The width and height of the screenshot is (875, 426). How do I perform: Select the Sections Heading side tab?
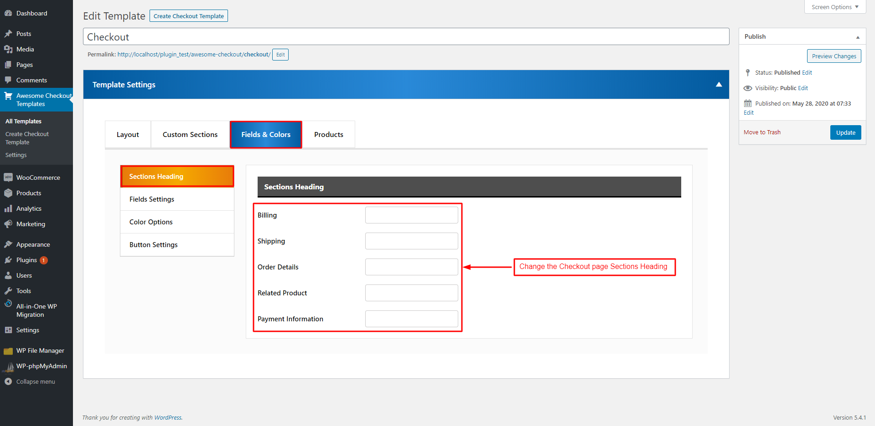point(177,176)
